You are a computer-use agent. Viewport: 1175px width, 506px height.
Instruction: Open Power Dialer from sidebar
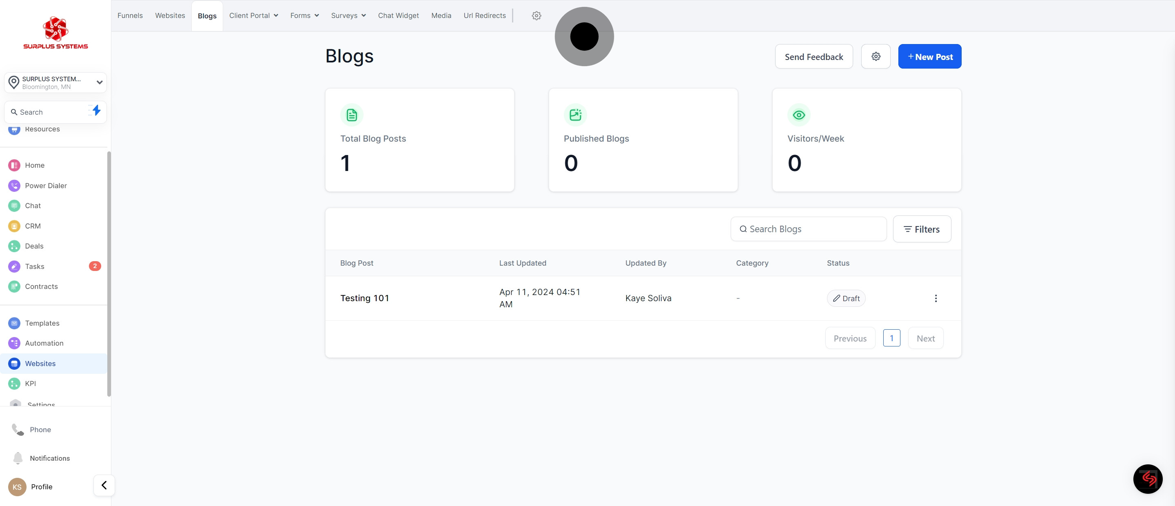click(x=46, y=186)
